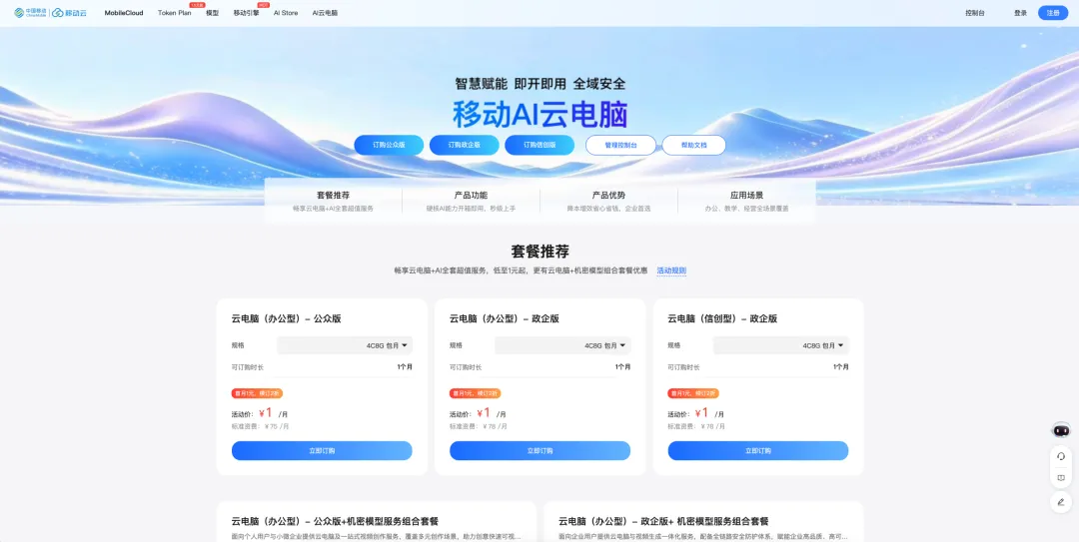Open the 帮助文档 button
1079x542 pixels.
693,145
